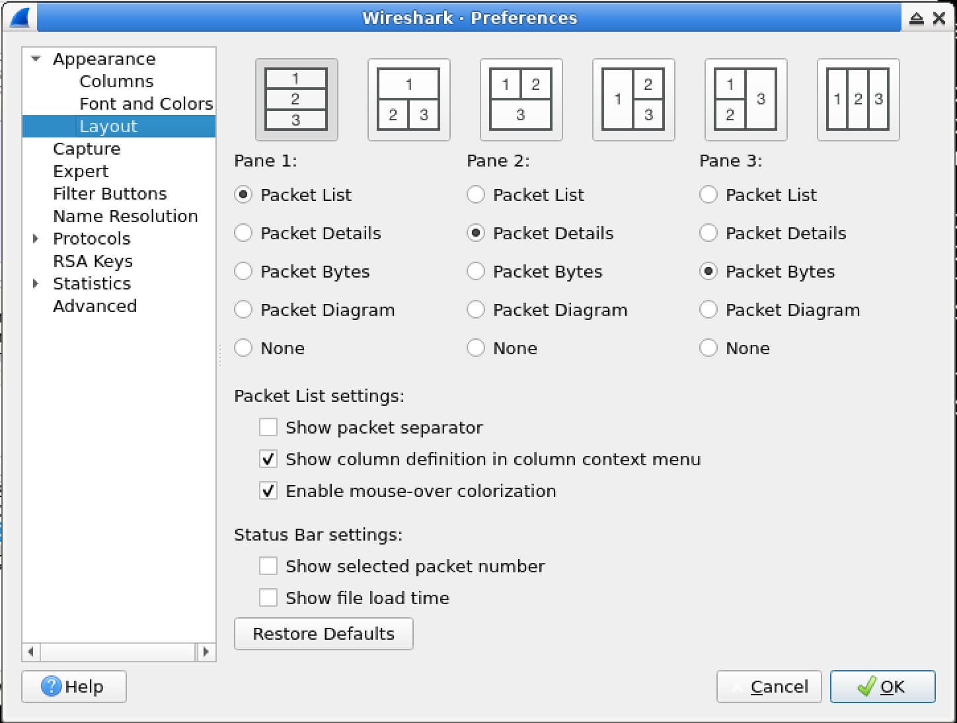The width and height of the screenshot is (957, 723).
Task: Set Pane 3 to Packet Details
Action: coord(773,233)
